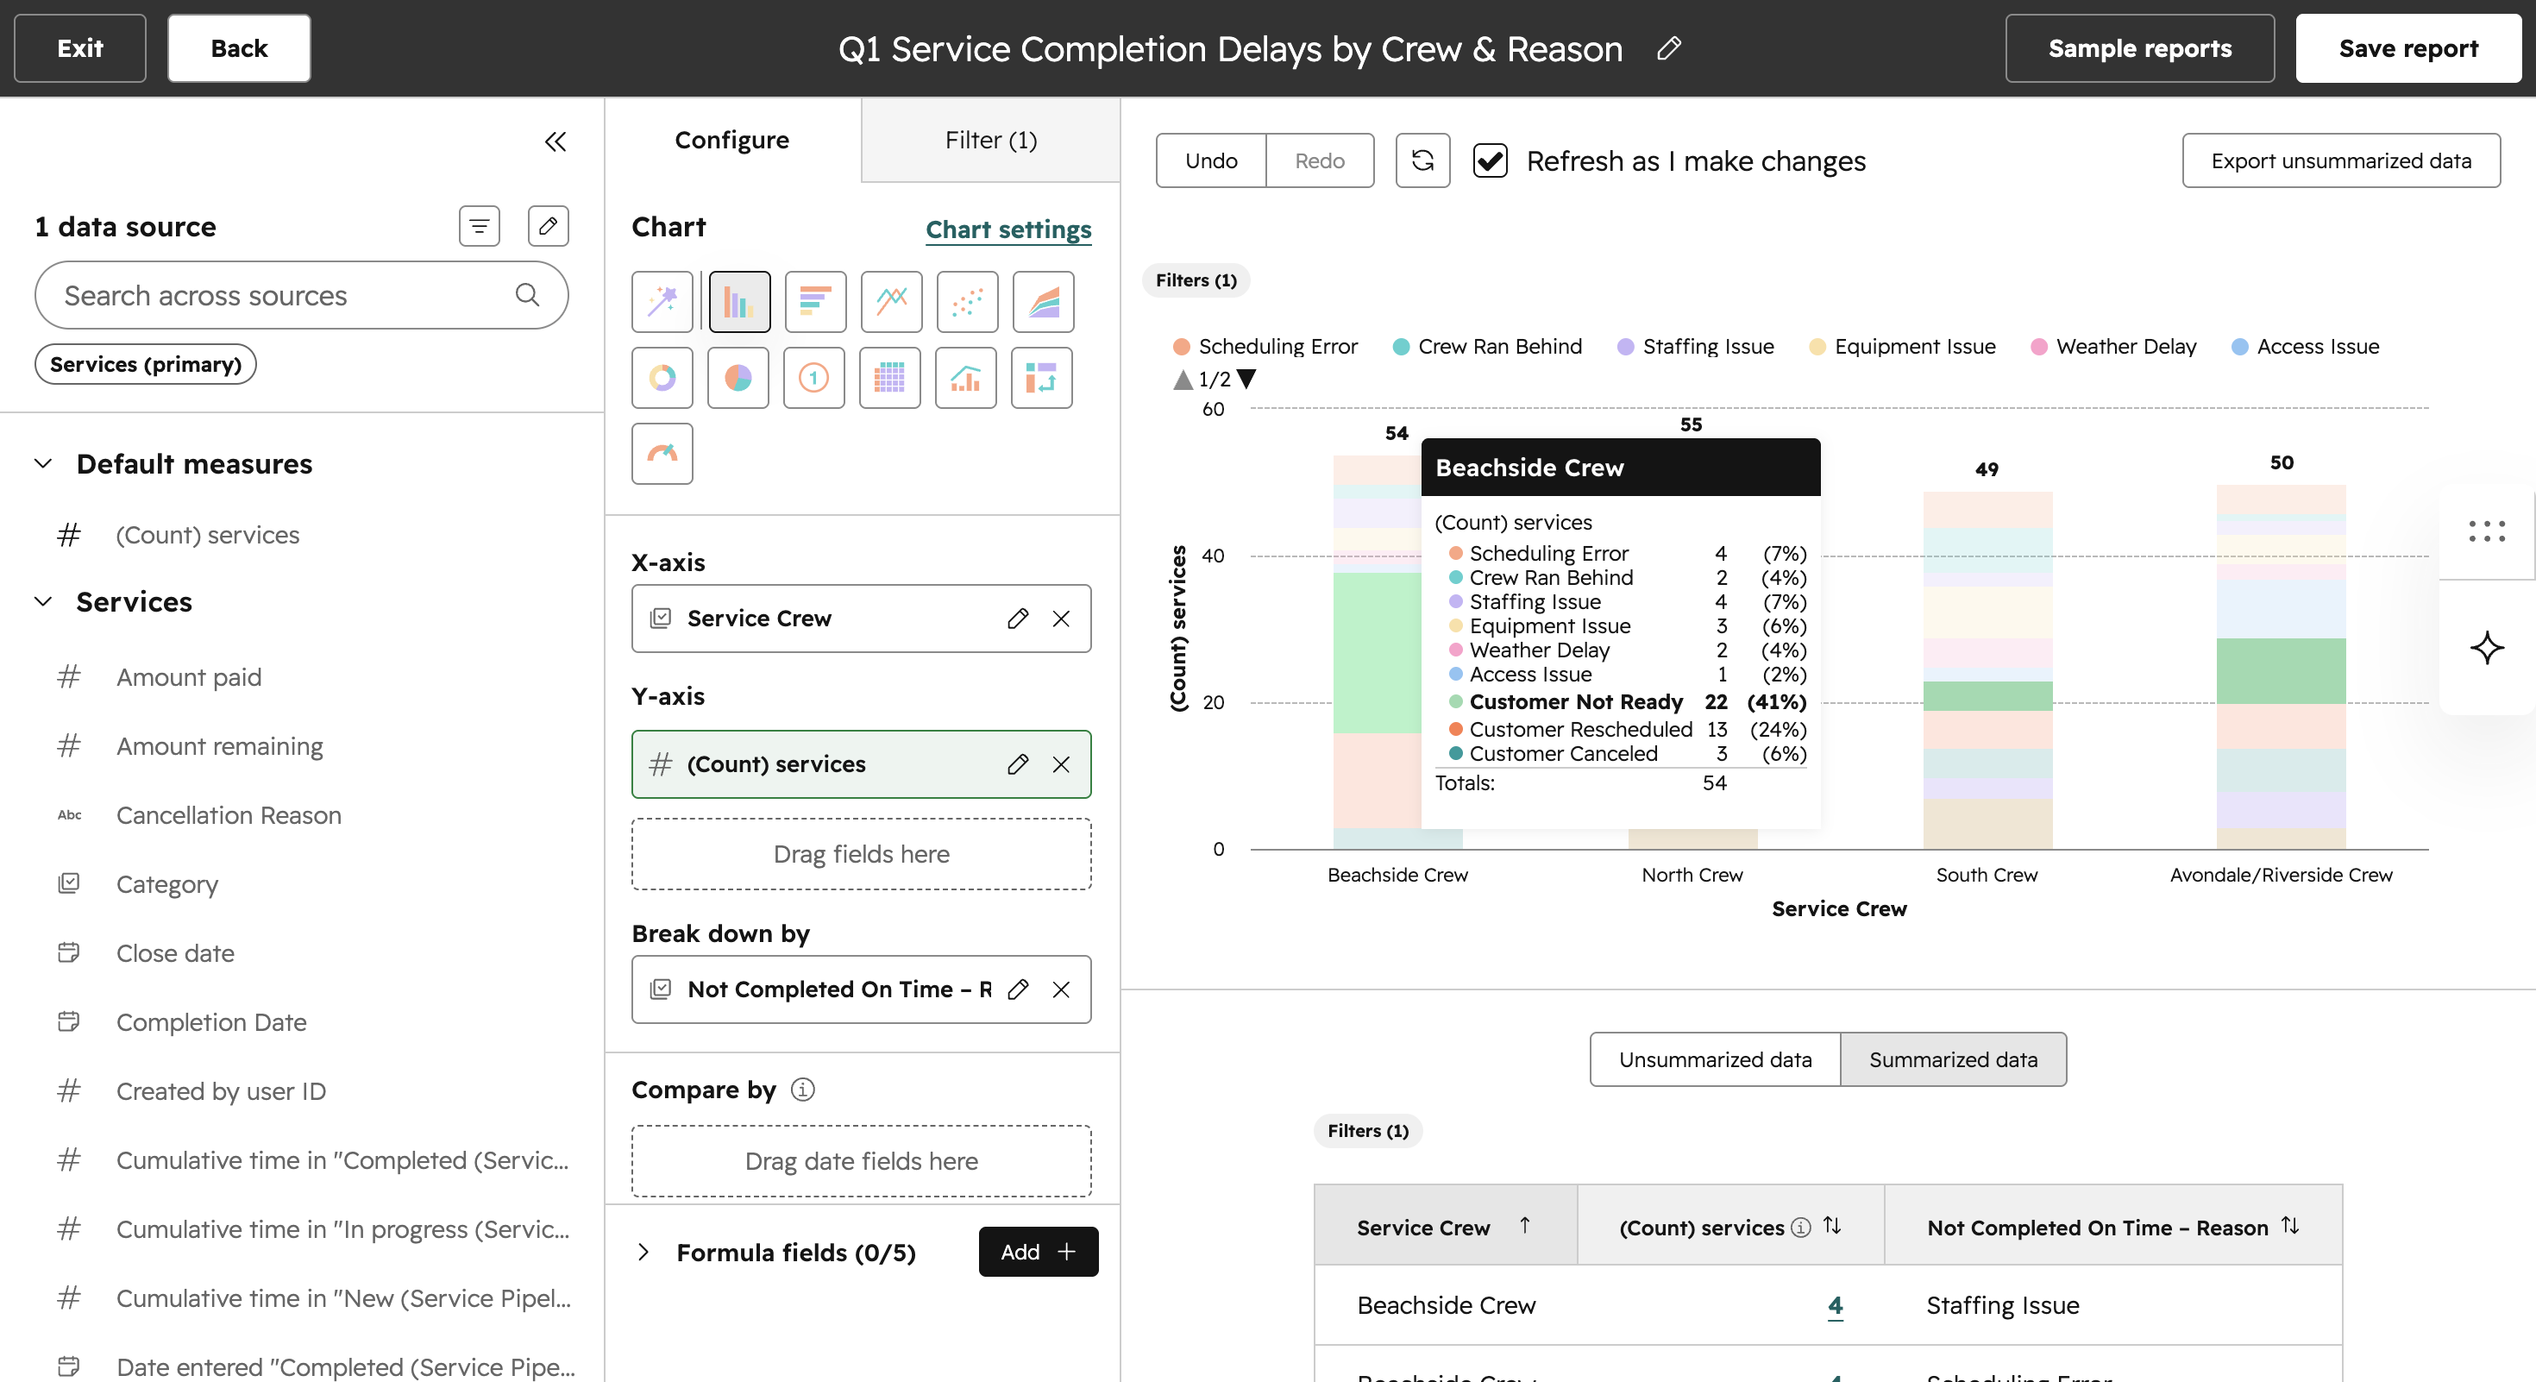Viewport: 2536px width, 1382px height.
Task: Open the Compare by info tooltip
Action: tap(802, 1090)
